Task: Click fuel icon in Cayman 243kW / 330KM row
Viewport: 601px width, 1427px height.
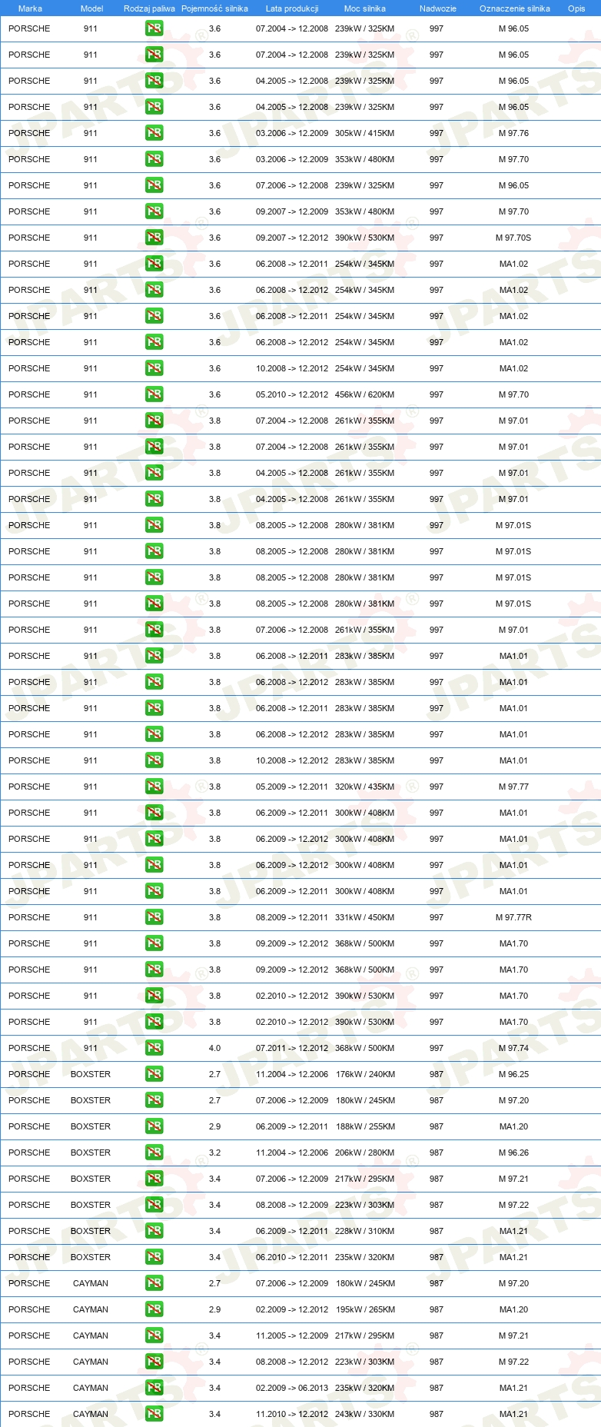Action: [154, 1414]
